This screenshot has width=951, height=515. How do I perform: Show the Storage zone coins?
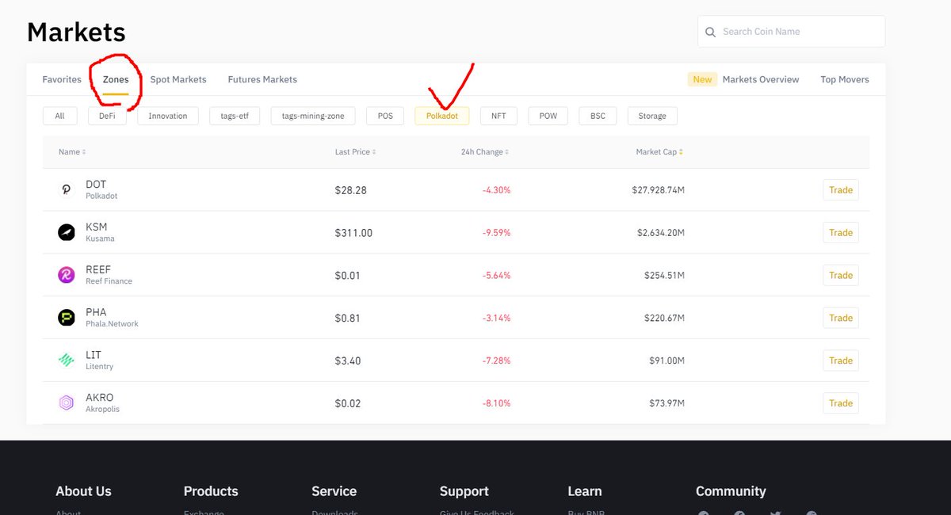(x=652, y=116)
